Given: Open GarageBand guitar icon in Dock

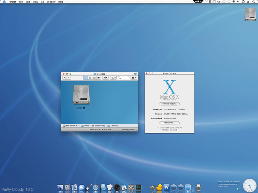Looking at the screenshot, I should [x=88, y=187].
